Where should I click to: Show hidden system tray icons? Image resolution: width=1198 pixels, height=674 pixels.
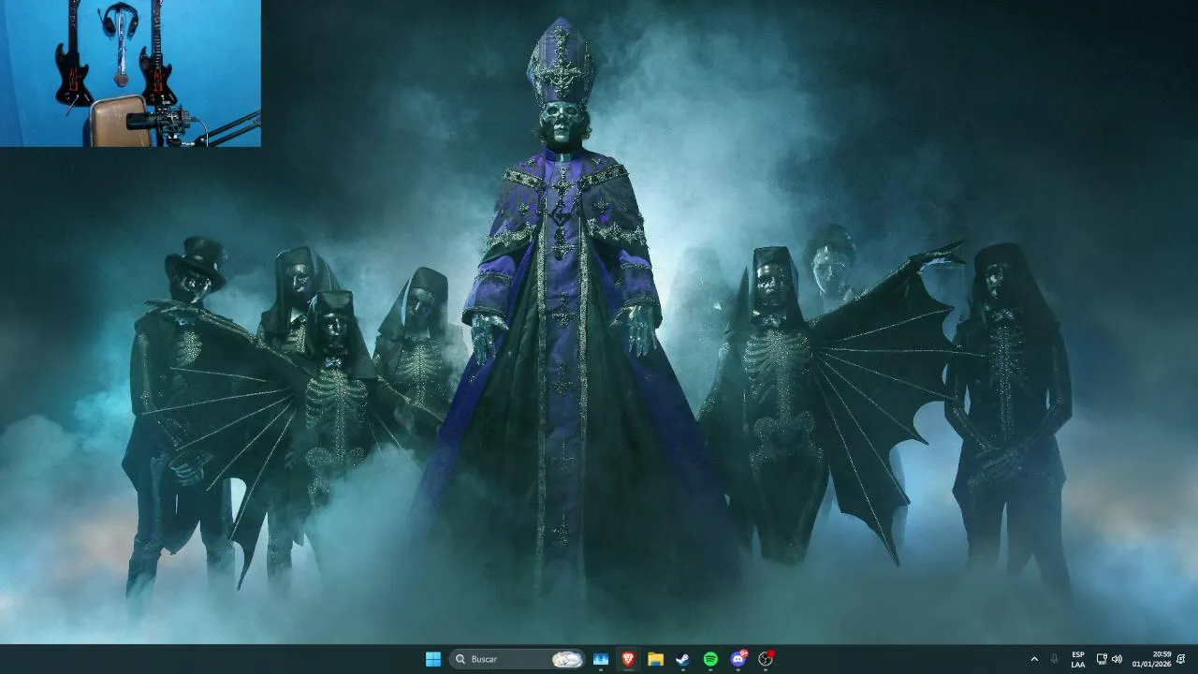pos(1034,659)
